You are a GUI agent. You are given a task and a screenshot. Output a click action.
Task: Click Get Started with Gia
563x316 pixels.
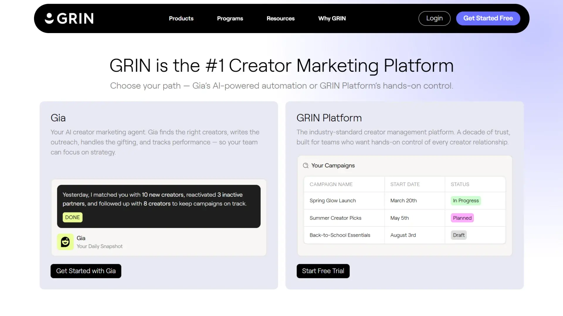pyautogui.click(x=86, y=271)
